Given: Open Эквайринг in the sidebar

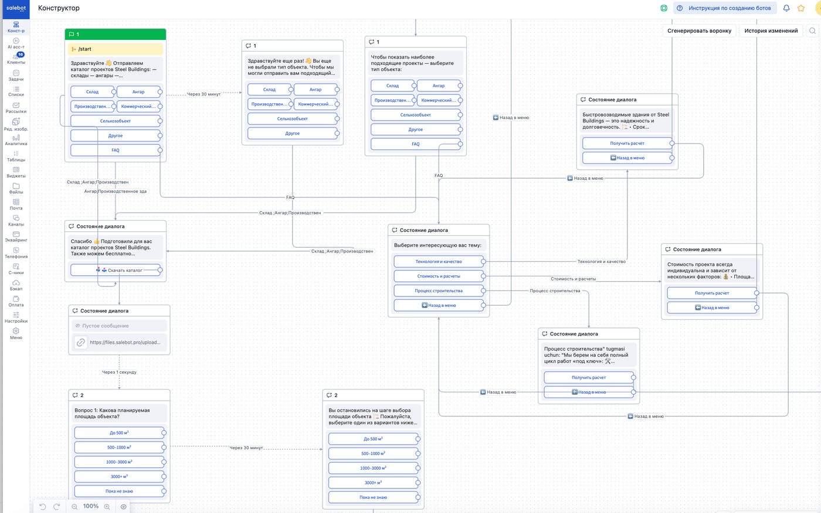Looking at the screenshot, I should (x=16, y=237).
